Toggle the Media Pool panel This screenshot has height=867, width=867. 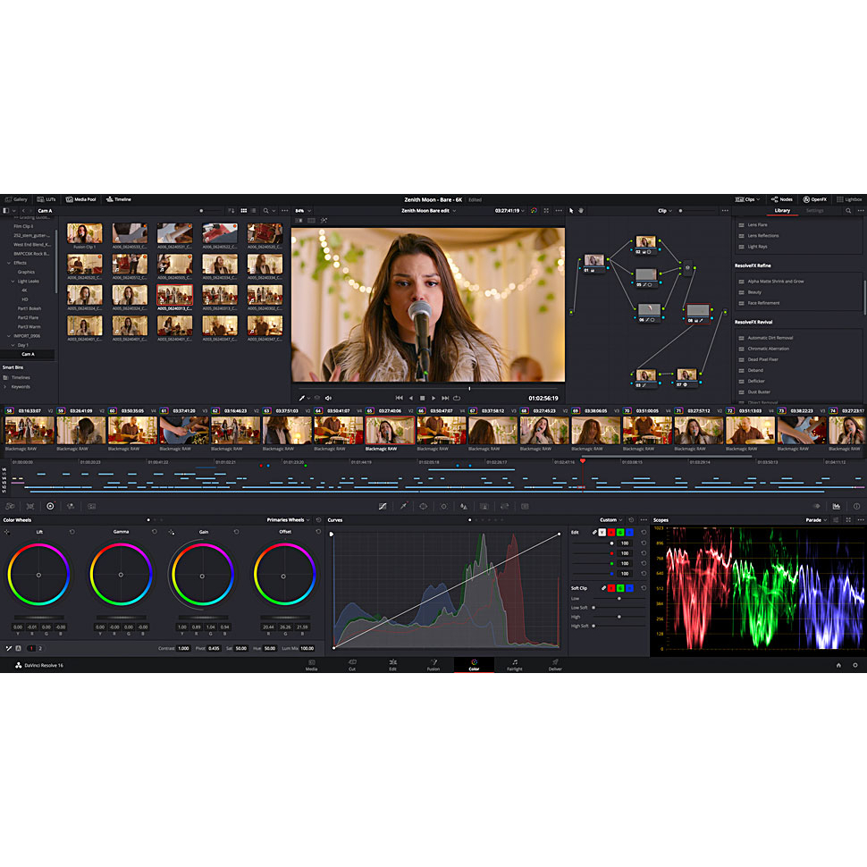[80, 199]
